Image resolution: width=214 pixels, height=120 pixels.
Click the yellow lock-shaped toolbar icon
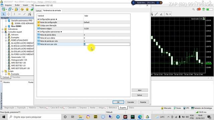coord(27,9)
